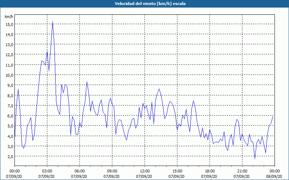Image resolution: width=289 pixels, height=180 pixels.
Task: Click the 18:00 x-axis time label
Action: 210,171
